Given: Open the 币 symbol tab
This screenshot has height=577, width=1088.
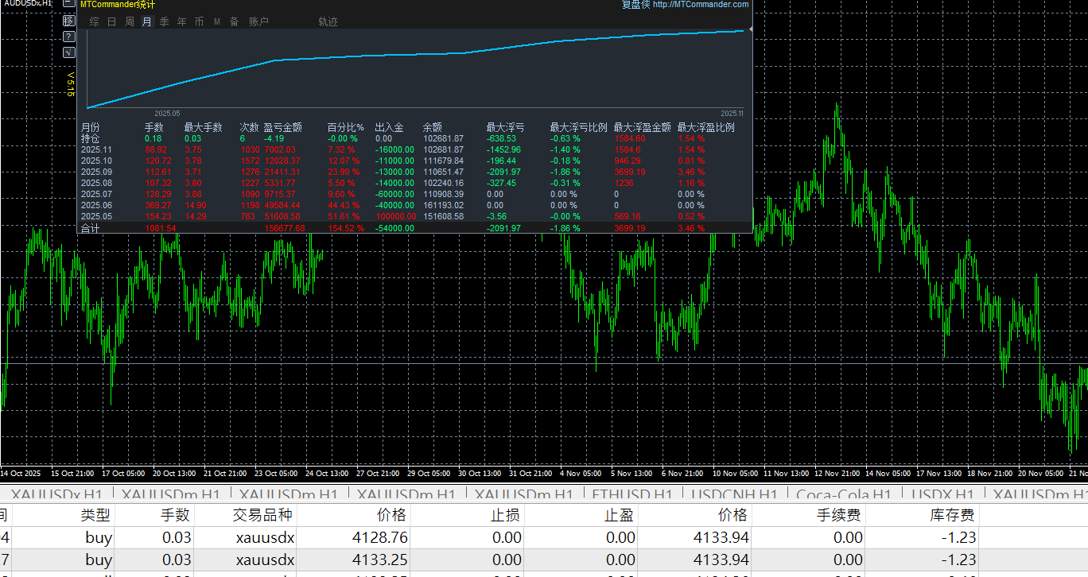Looking at the screenshot, I should 199,21.
